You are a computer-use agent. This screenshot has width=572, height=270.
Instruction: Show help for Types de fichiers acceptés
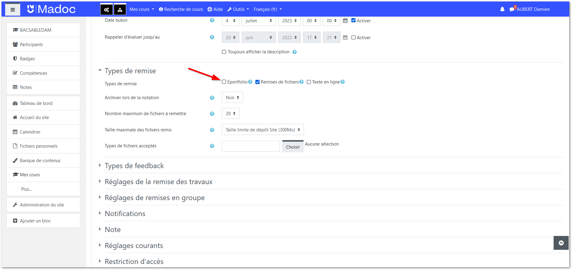(212, 146)
